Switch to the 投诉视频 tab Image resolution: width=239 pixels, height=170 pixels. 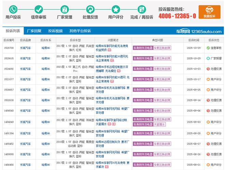point(55,31)
